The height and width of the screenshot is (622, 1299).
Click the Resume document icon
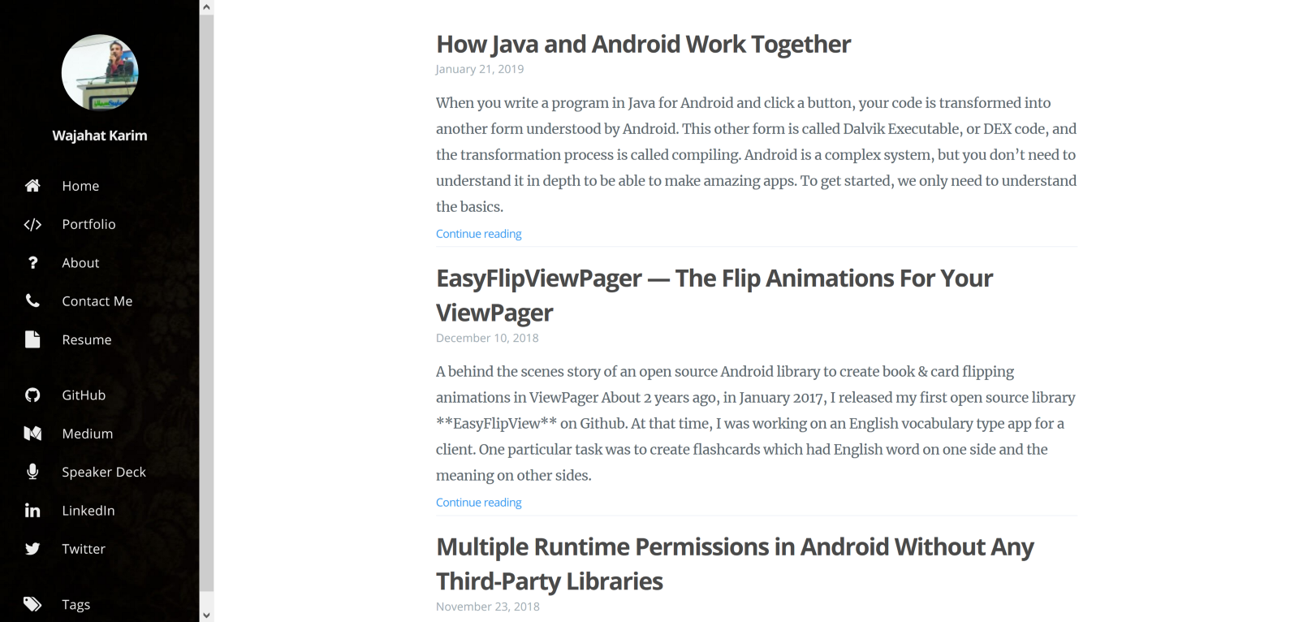coord(32,339)
